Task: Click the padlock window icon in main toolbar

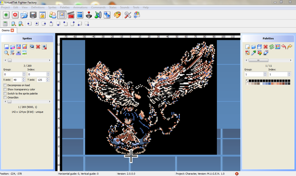Action: pyautogui.click(x=42, y=15)
